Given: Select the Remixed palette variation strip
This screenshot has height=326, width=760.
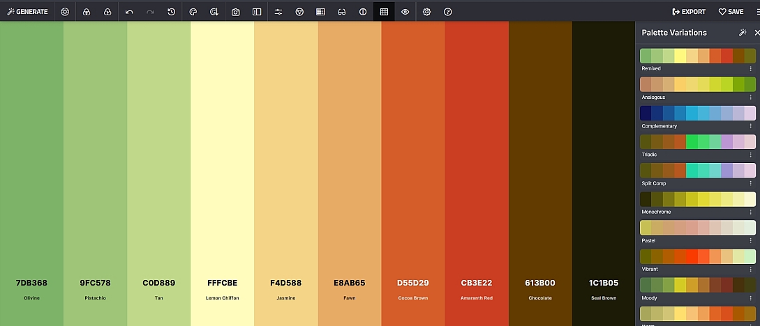Looking at the screenshot, I should coord(697,56).
